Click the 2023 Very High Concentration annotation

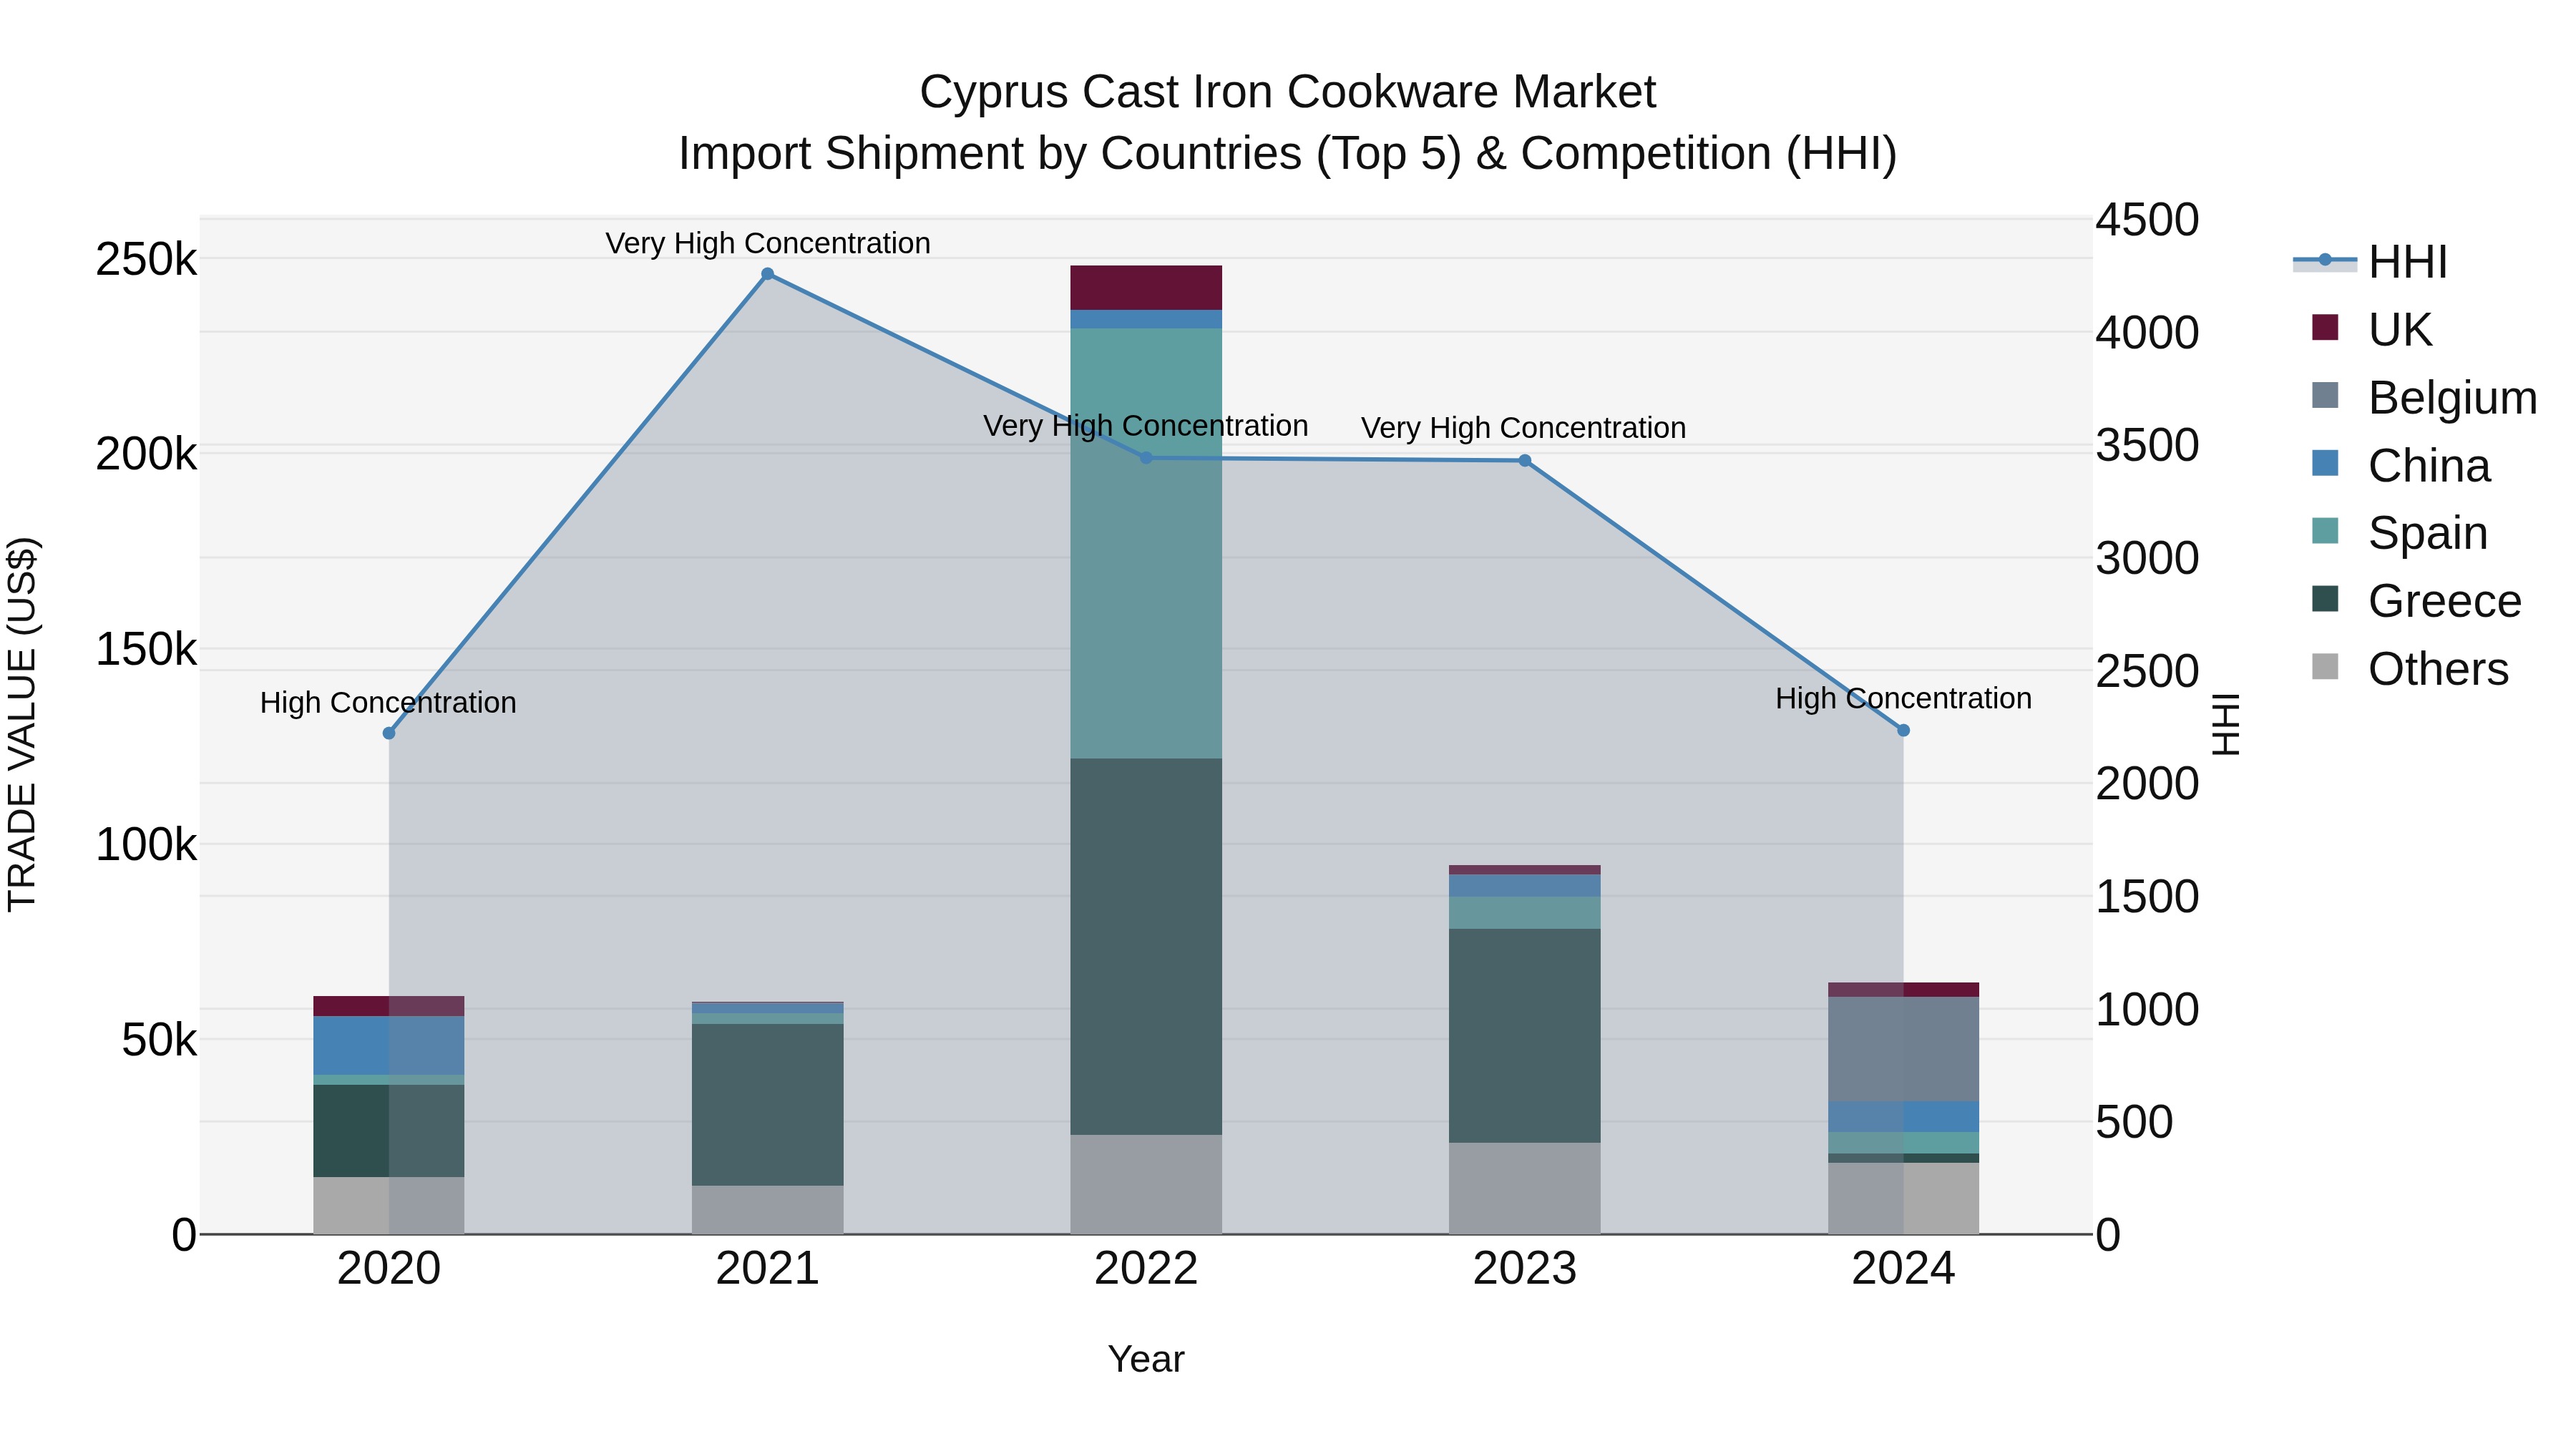coord(1524,428)
